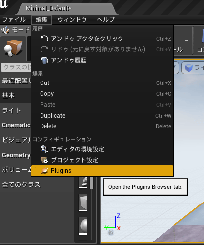Open the toolbar dropdown arrow
Image resolution: width=204 pixels, height=245 pixels.
(186, 41)
